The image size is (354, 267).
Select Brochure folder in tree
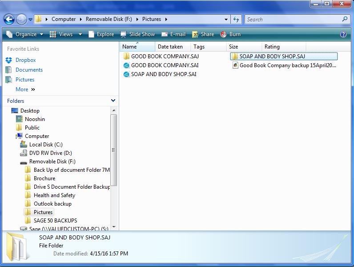tap(44, 178)
